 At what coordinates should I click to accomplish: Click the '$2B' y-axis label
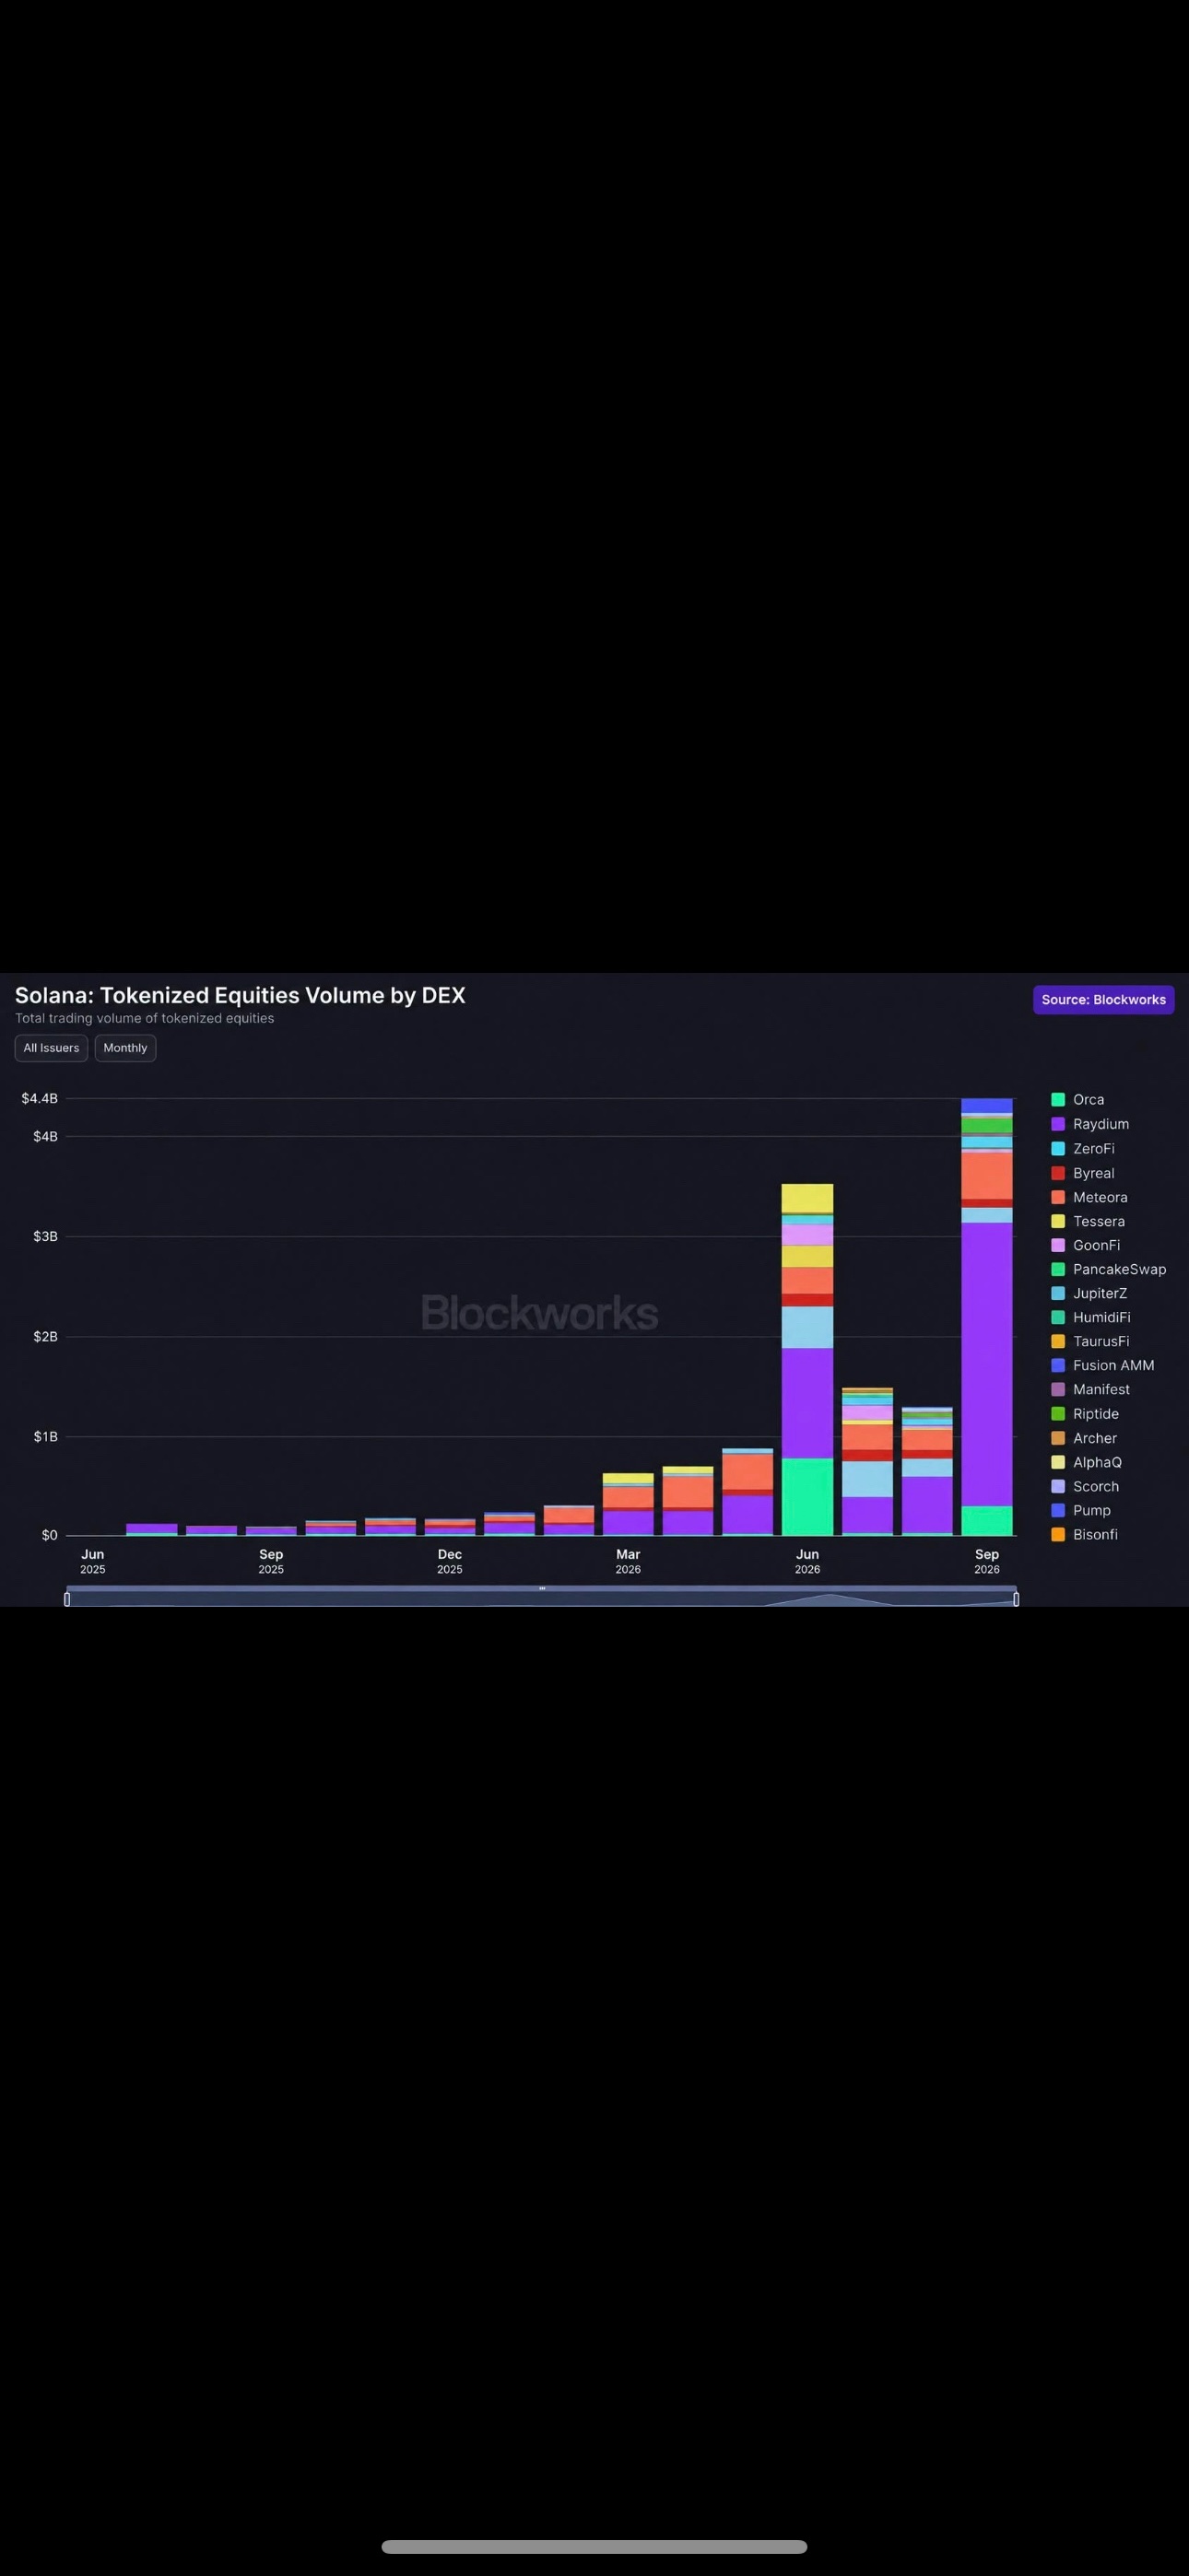pos(45,1336)
